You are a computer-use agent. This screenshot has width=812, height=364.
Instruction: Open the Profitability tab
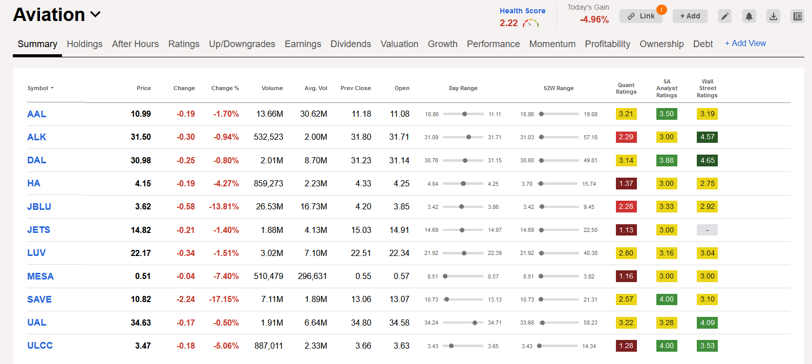pos(607,44)
